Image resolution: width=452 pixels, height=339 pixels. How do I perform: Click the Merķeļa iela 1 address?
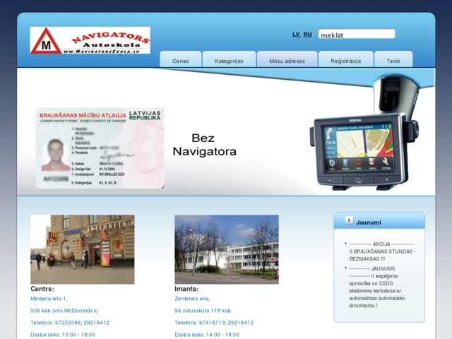49,299
